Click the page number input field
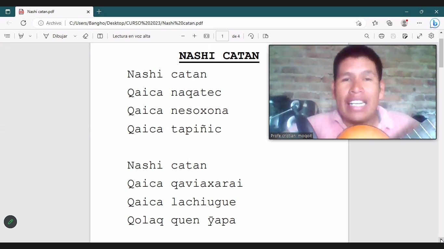Viewport: 444px width, 249px height. [222, 36]
